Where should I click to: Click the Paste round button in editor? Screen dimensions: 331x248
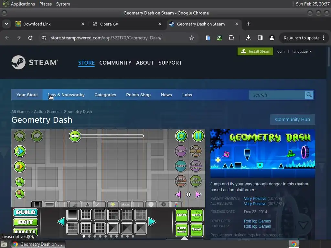coord(181,166)
